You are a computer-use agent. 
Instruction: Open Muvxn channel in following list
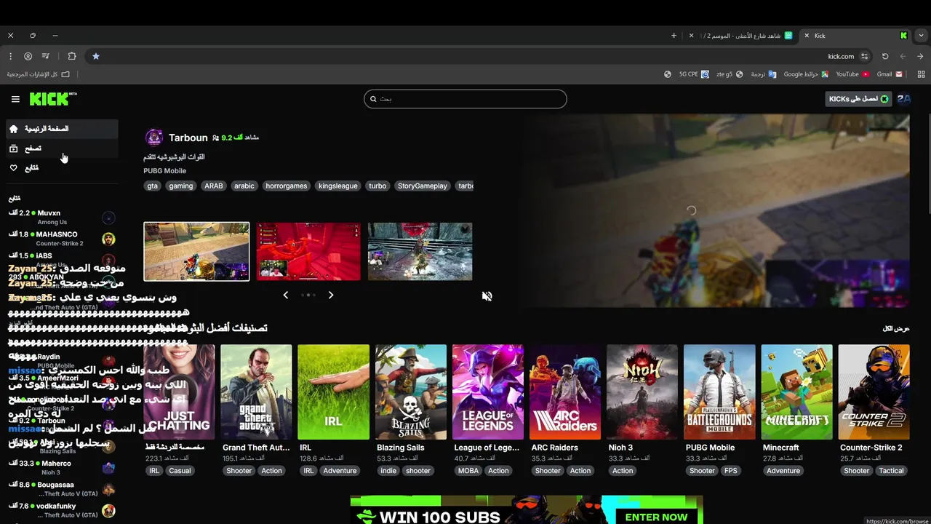(x=62, y=217)
